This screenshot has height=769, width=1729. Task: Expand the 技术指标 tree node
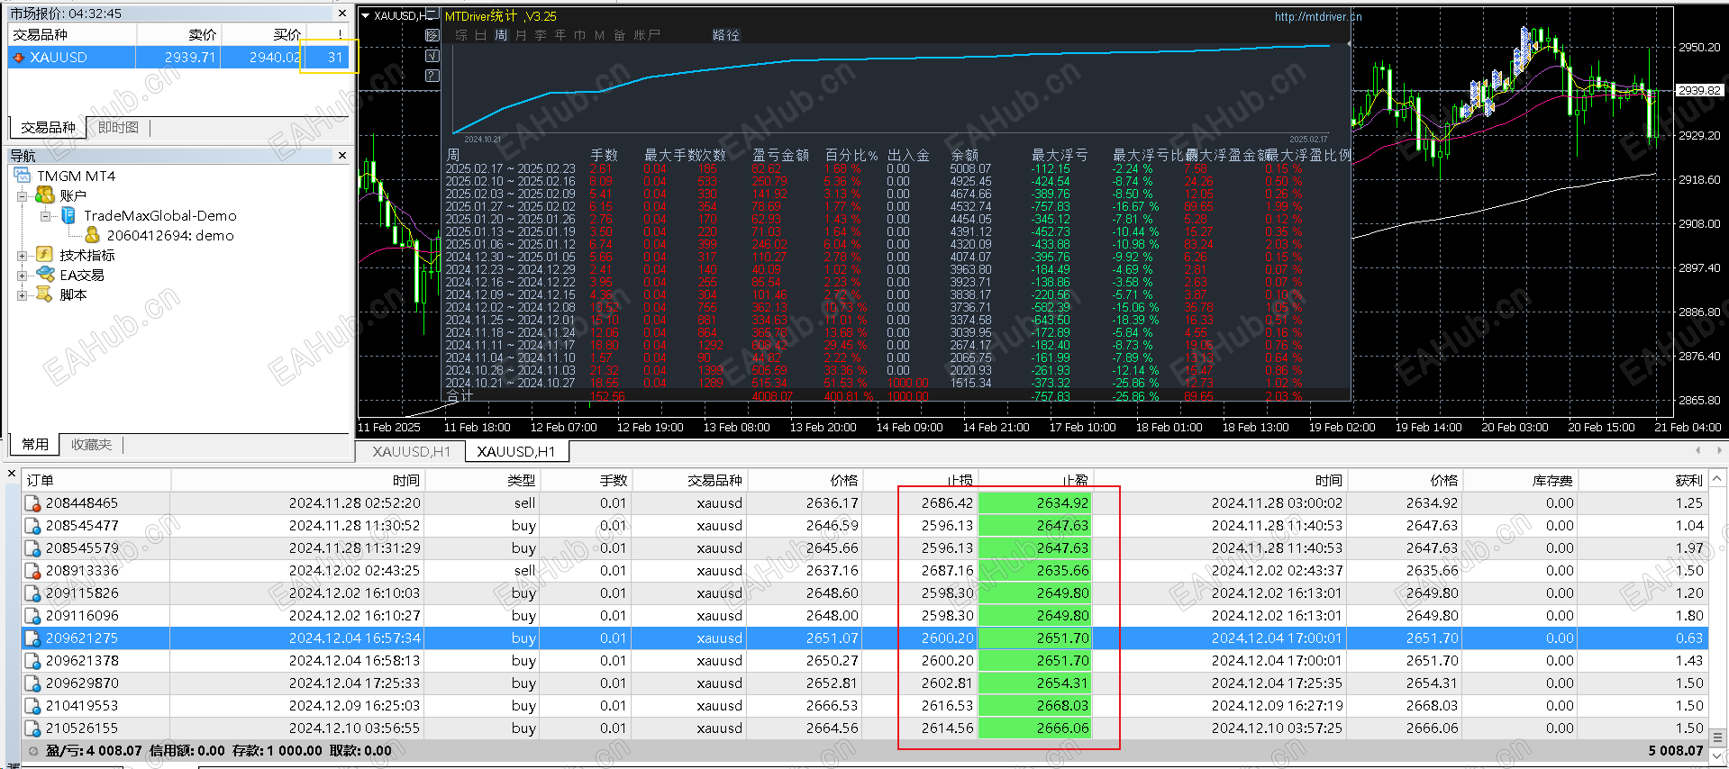click(22, 255)
